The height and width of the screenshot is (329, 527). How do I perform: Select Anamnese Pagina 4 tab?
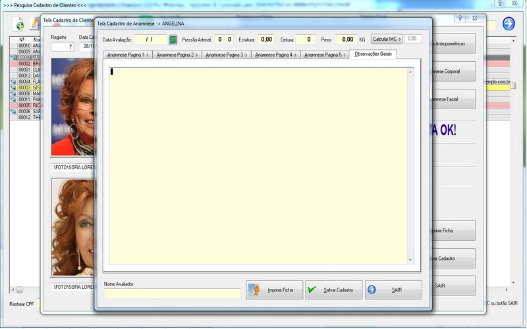(x=275, y=55)
